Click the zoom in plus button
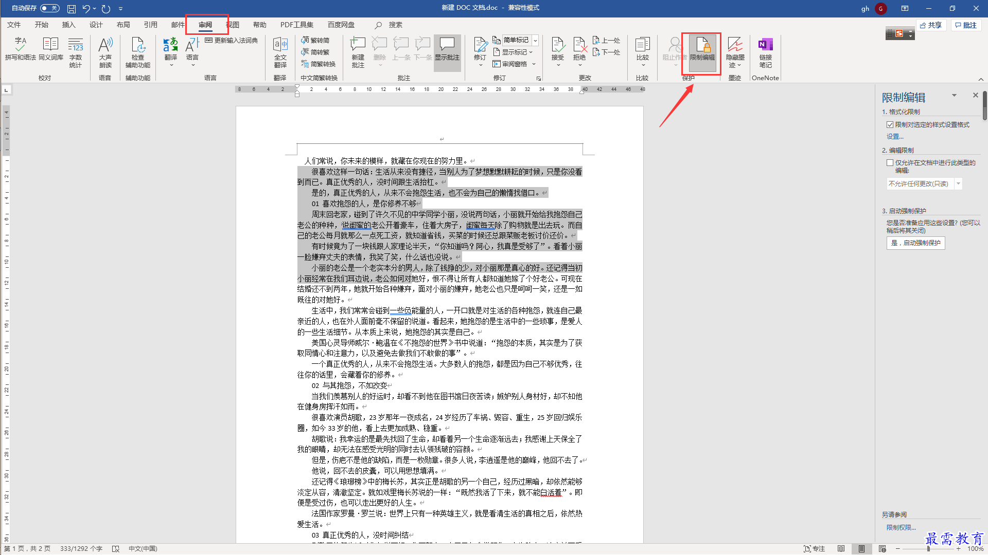This screenshot has height=555, width=988. click(958, 549)
